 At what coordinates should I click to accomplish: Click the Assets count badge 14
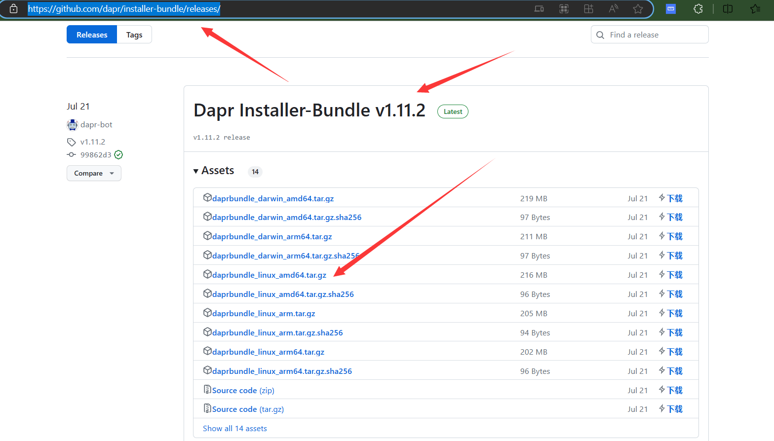[x=255, y=172]
